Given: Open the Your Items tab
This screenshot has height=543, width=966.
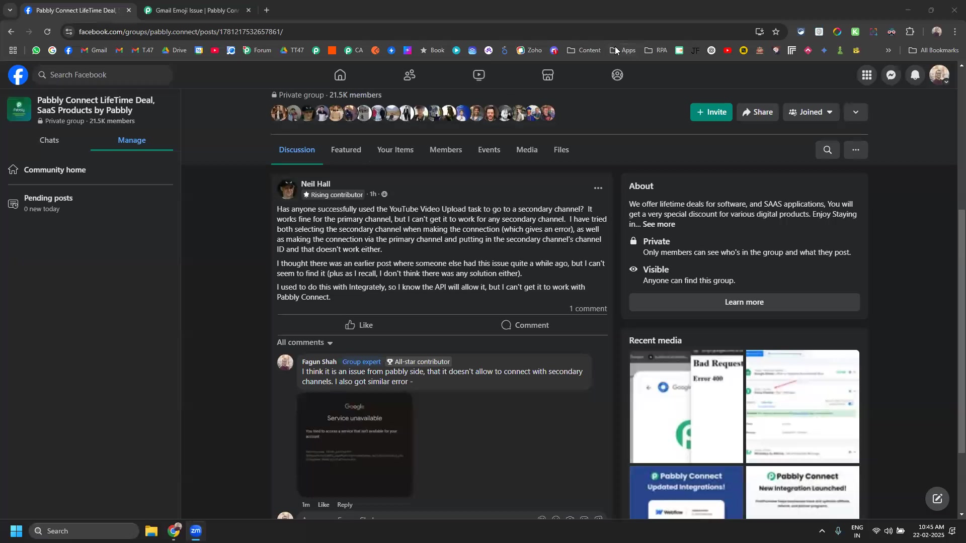Looking at the screenshot, I should click(x=395, y=150).
